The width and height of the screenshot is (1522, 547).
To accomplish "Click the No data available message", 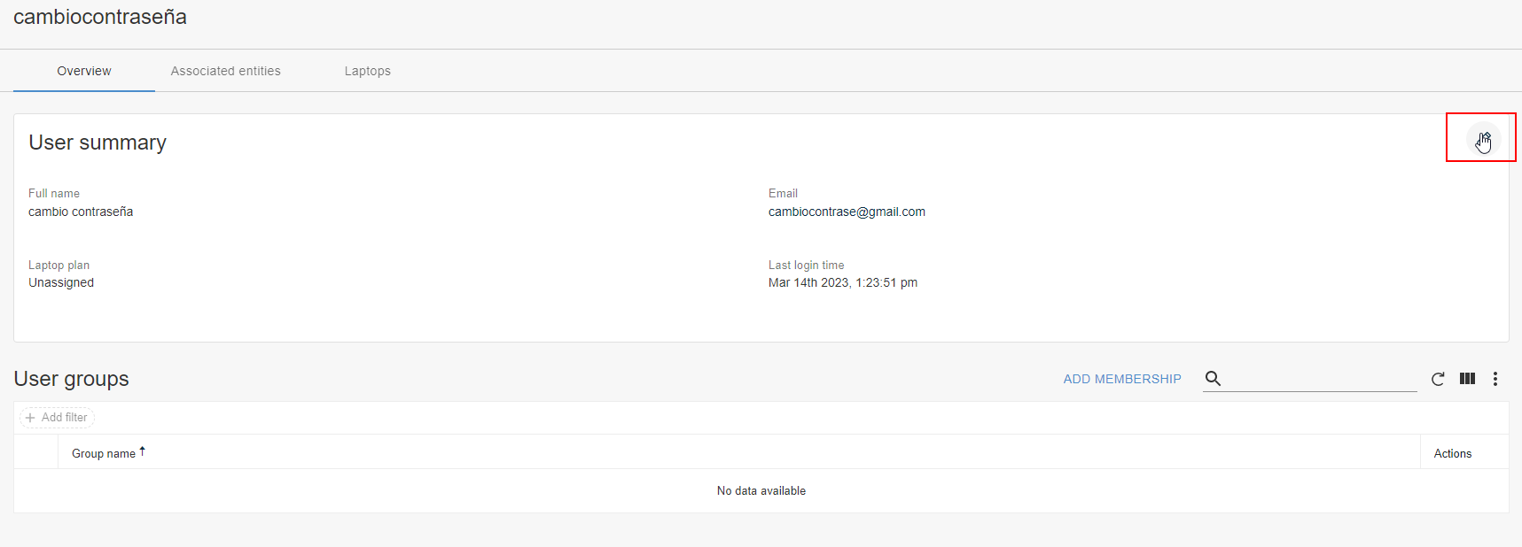I will pyautogui.click(x=761, y=490).
